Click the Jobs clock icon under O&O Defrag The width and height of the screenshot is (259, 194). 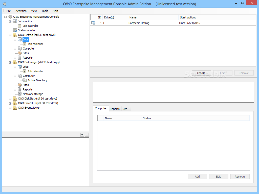tap(20, 39)
